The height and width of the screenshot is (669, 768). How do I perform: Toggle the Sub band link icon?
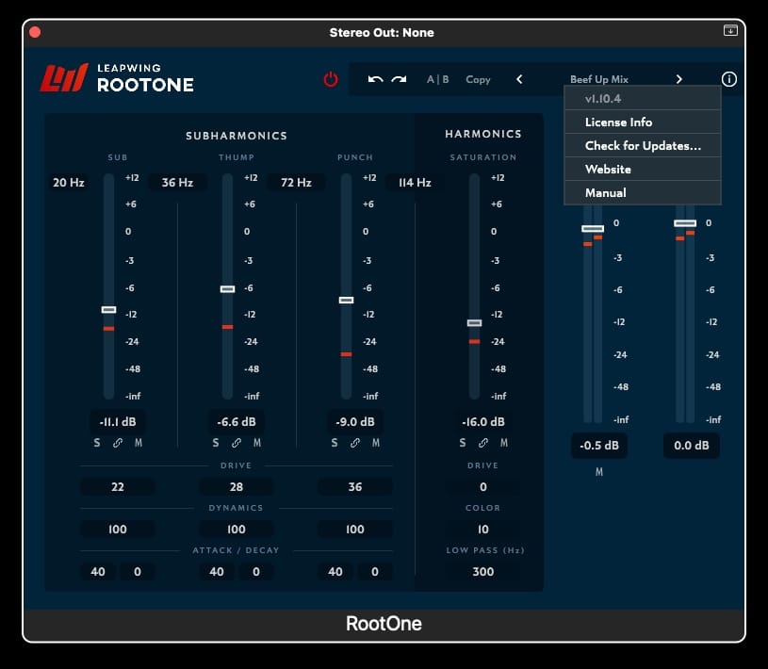click(118, 443)
